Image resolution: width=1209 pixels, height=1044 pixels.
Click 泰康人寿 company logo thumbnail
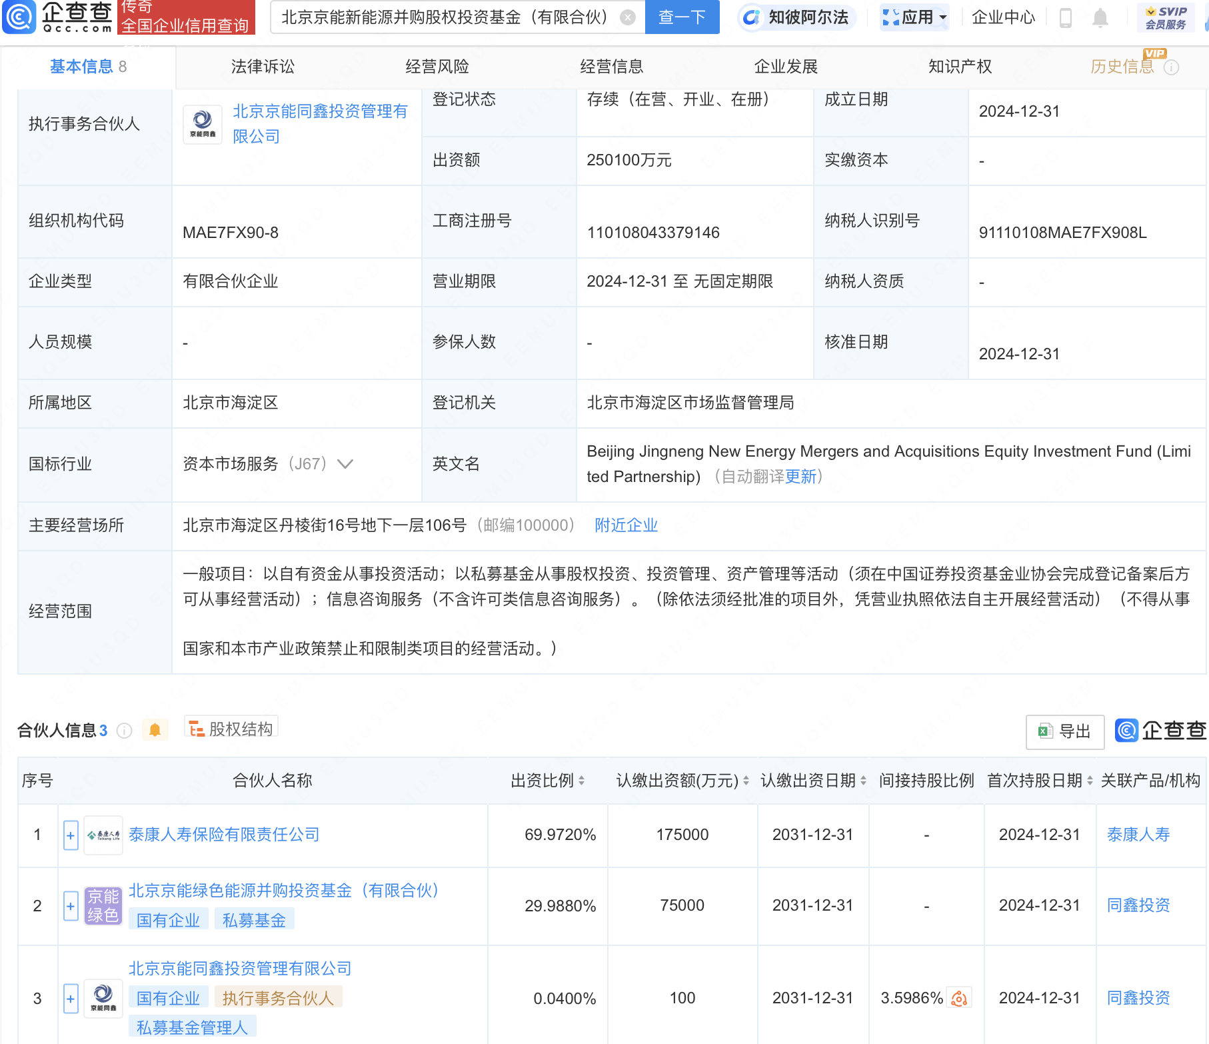pyautogui.click(x=103, y=835)
